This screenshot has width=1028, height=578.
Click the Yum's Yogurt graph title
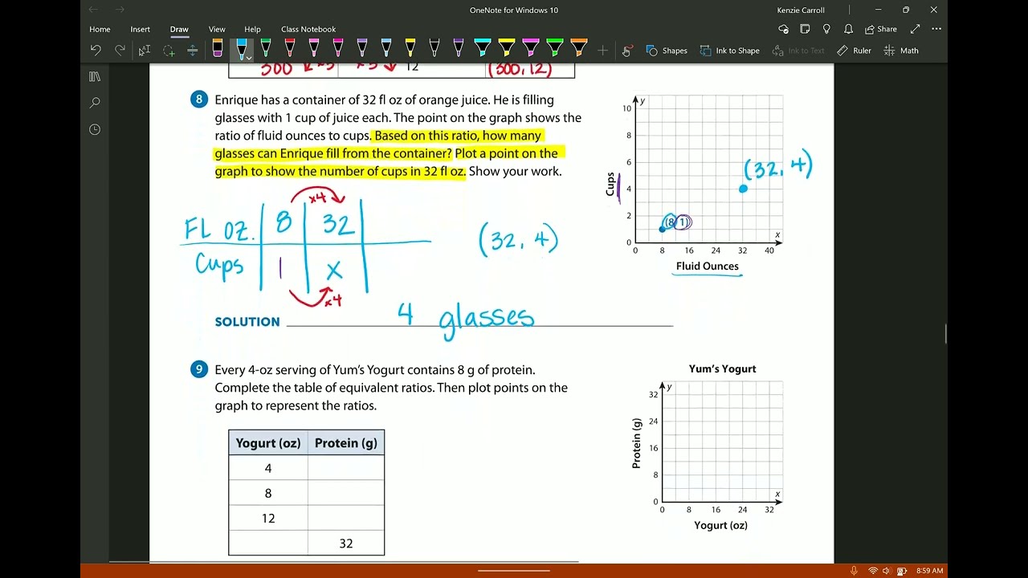pyautogui.click(x=722, y=368)
